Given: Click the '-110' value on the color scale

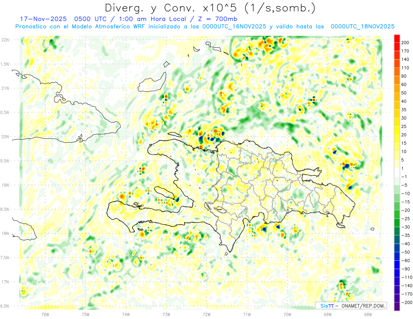Looking at the screenshot, I should pyautogui.click(x=406, y=277).
